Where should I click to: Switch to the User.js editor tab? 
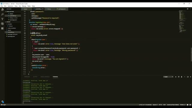50,9
